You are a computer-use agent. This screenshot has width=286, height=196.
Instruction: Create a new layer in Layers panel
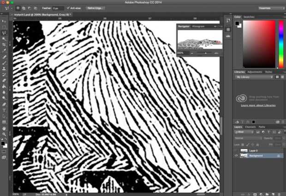point(273,194)
